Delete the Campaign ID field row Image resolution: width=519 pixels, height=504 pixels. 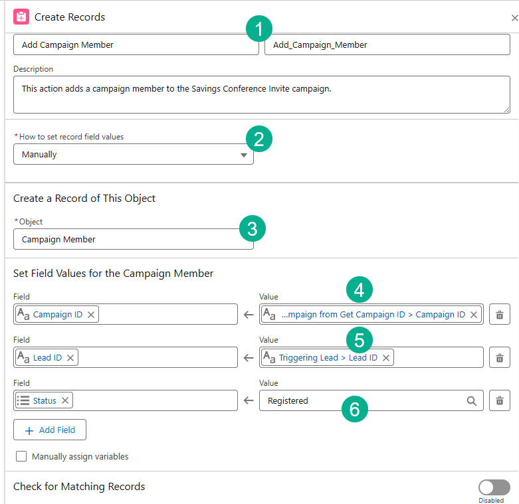(499, 315)
